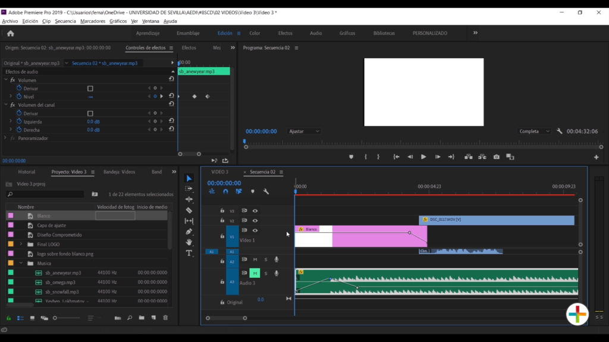The image size is (609, 342).
Task: Select the Razor tool
Action: point(189,210)
